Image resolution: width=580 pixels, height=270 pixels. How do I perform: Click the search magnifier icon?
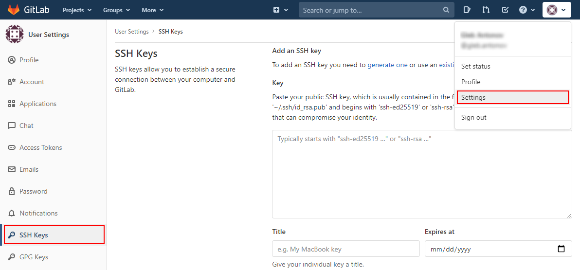point(447,10)
